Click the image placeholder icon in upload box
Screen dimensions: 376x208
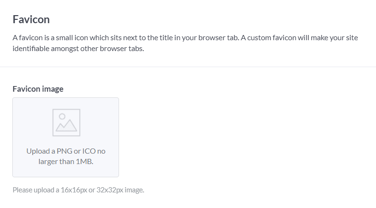66,122
